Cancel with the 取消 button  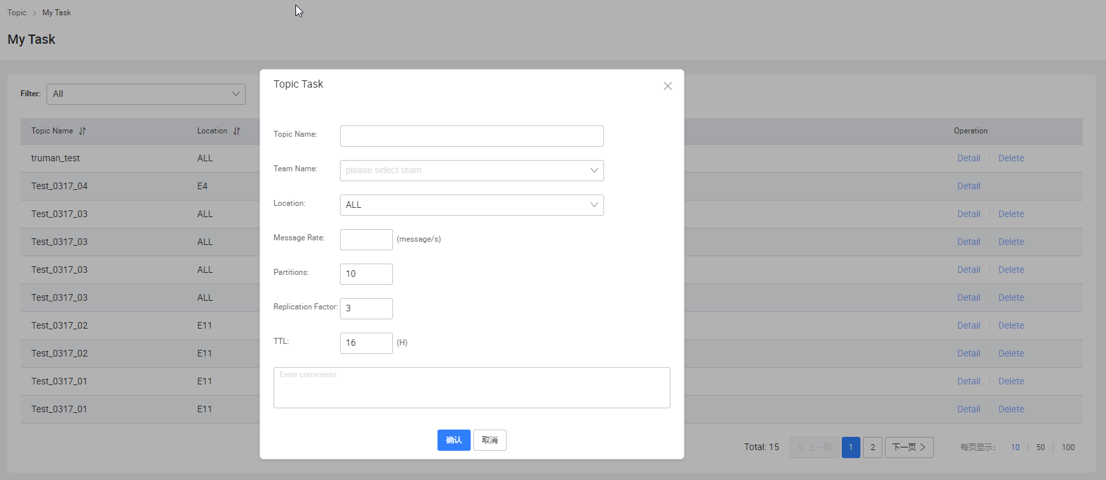tap(490, 440)
